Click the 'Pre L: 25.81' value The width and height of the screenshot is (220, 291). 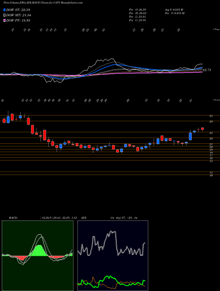pyautogui.click(x=138, y=17)
